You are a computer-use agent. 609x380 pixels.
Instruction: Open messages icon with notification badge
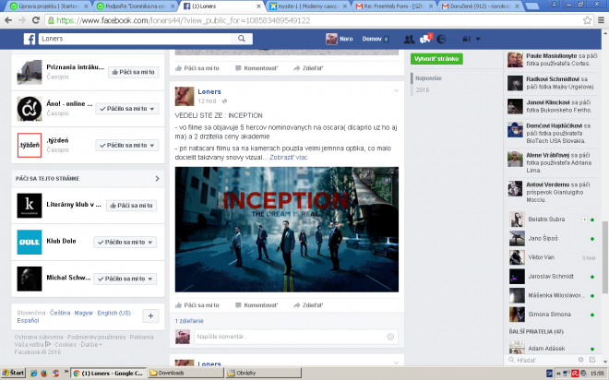[x=425, y=39]
